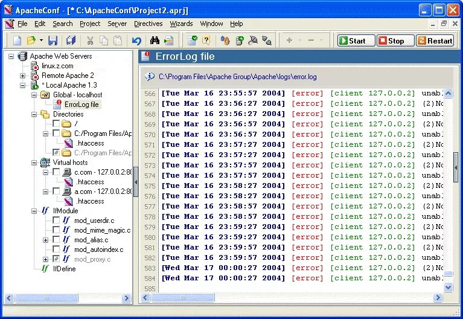Click the blue Undo arrow icon
The height and width of the screenshot is (319, 463).
tap(136, 40)
